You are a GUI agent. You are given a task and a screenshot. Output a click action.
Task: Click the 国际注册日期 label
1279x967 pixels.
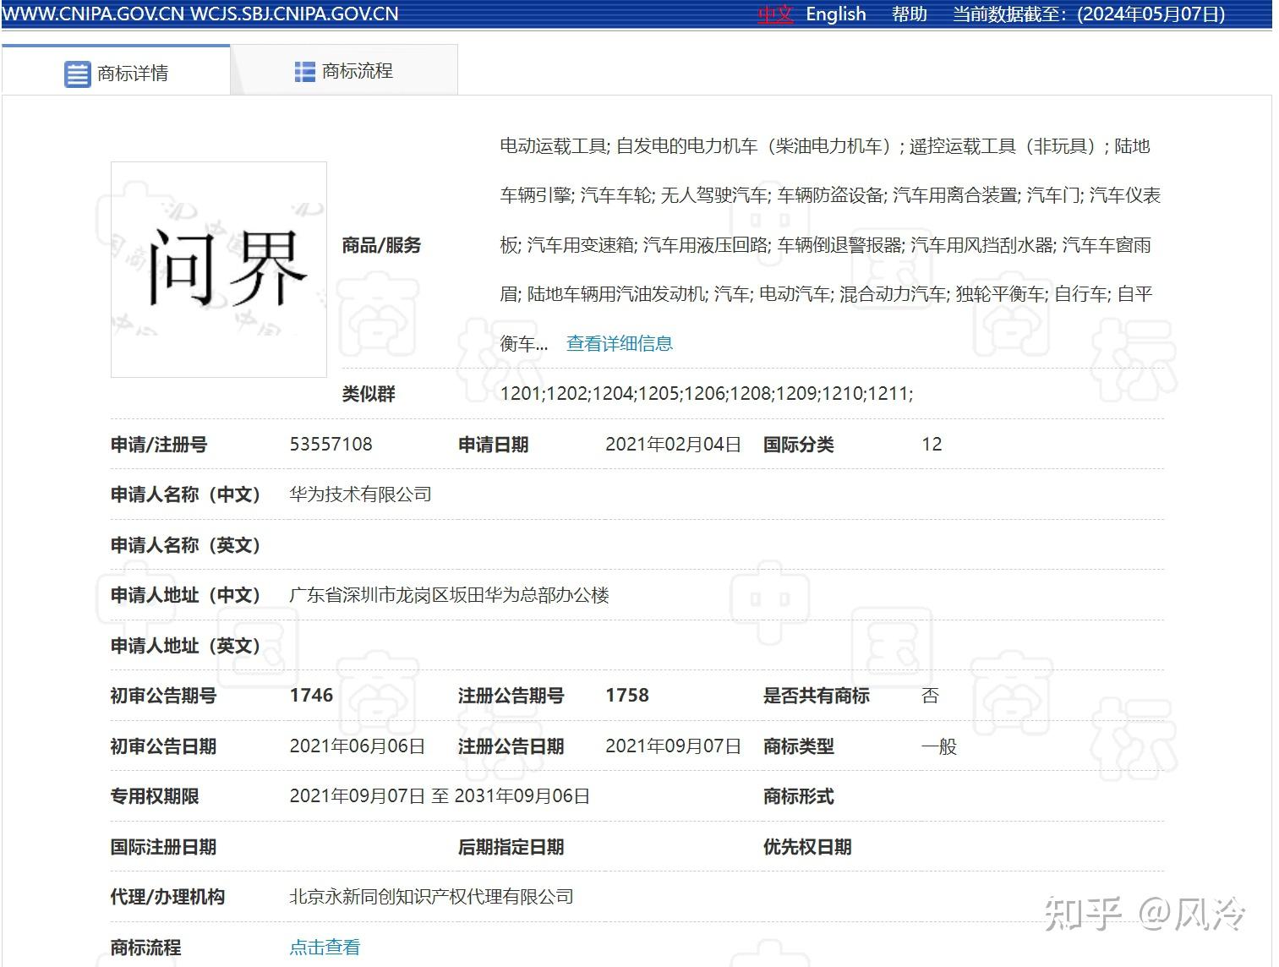click(x=163, y=846)
